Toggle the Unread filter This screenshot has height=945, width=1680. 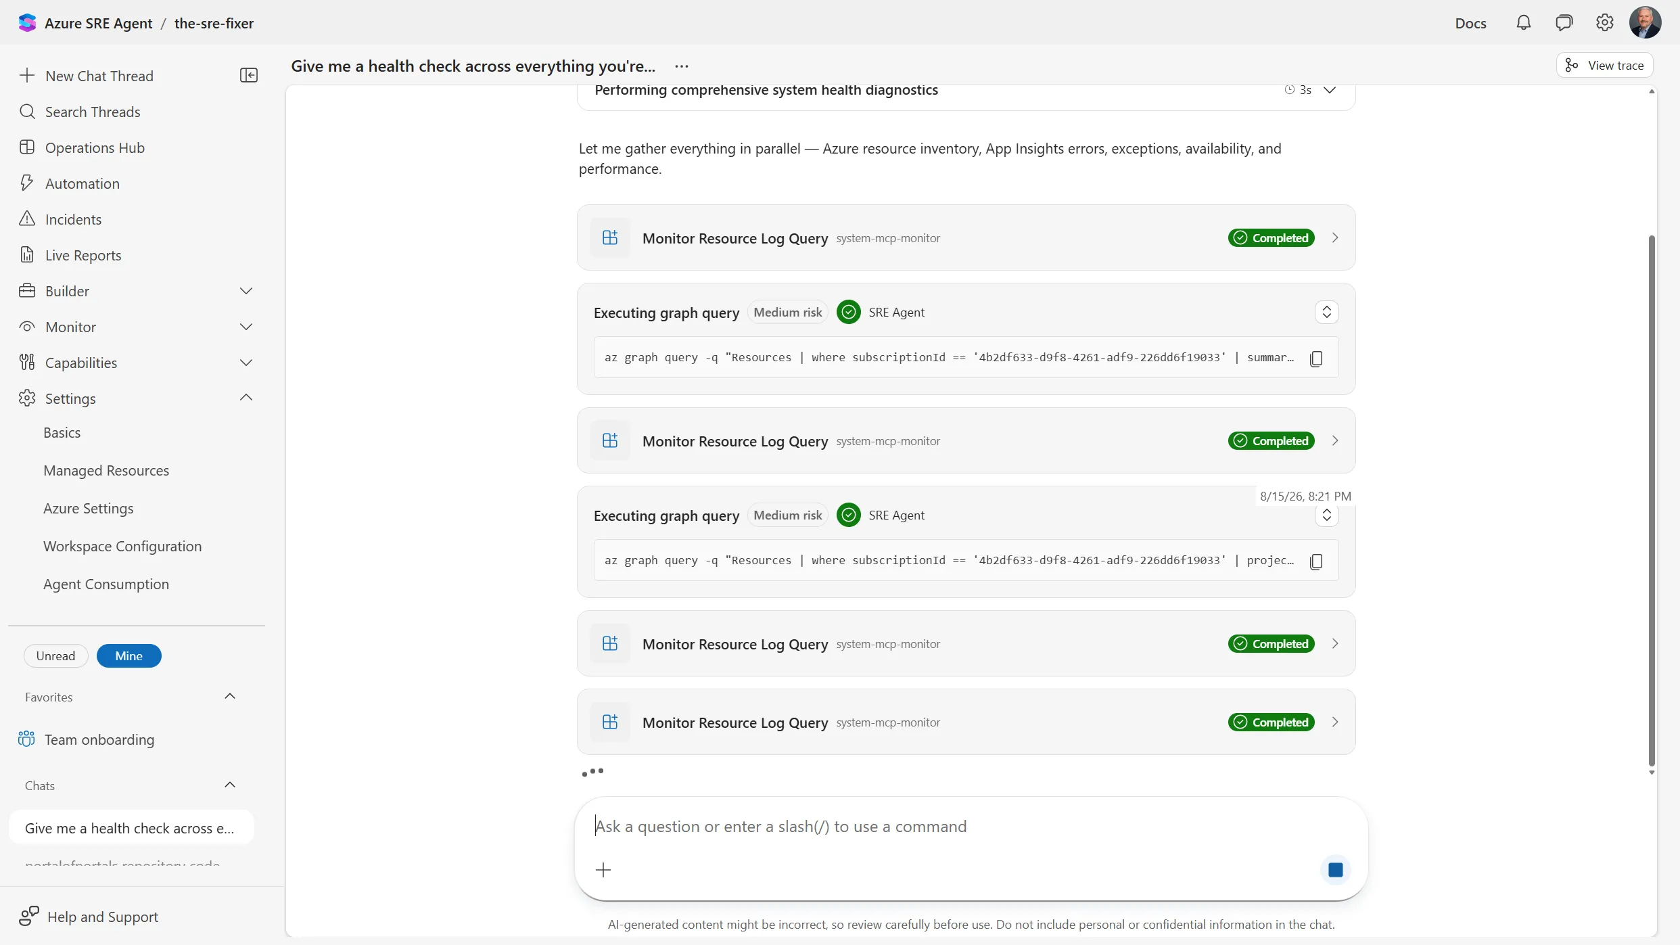tap(55, 656)
